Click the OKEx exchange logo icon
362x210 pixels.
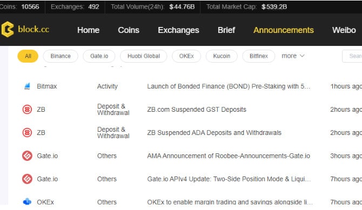click(x=27, y=202)
